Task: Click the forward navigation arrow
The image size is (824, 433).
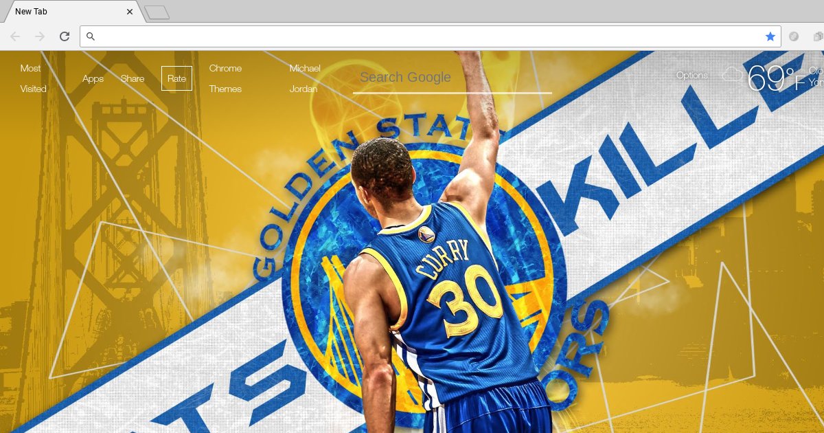Action: (x=40, y=36)
